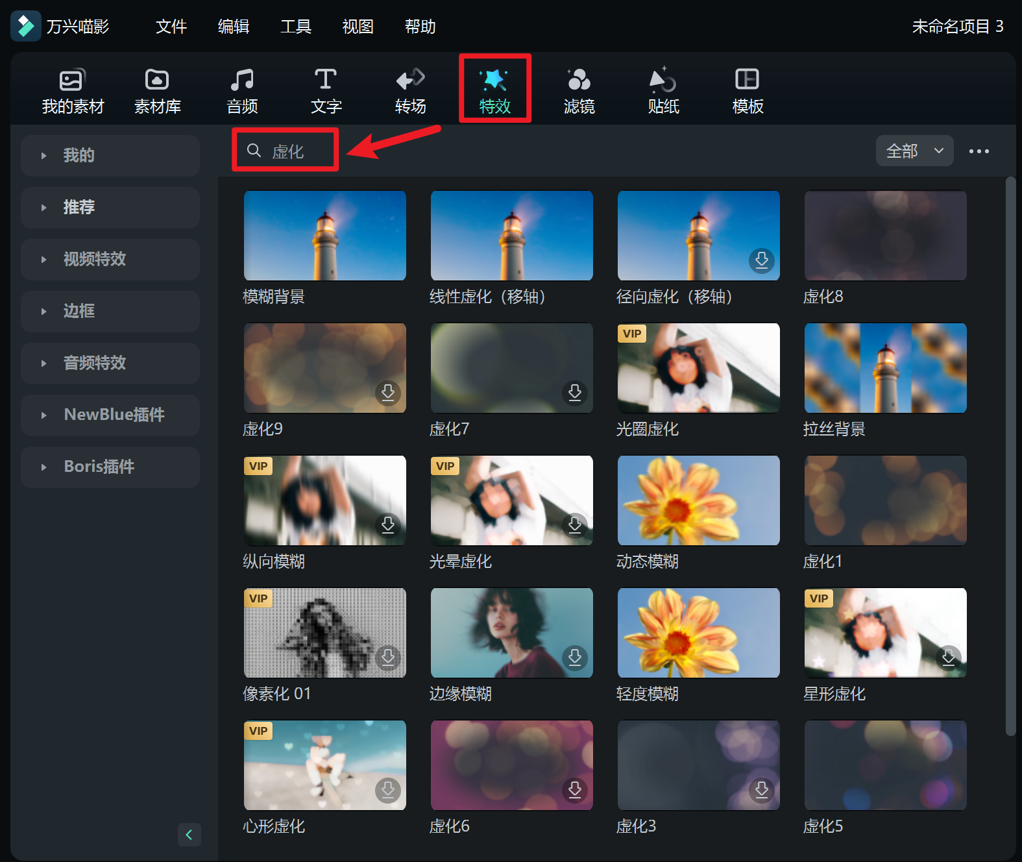Viewport: 1022px width, 862px height.
Task: Download the 光晕虚化 effect
Action: pos(574,525)
